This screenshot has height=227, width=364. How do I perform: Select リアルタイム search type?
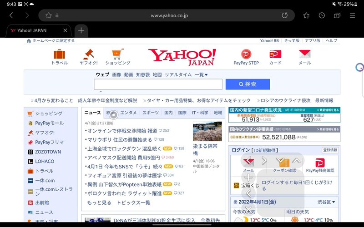click(178, 74)
